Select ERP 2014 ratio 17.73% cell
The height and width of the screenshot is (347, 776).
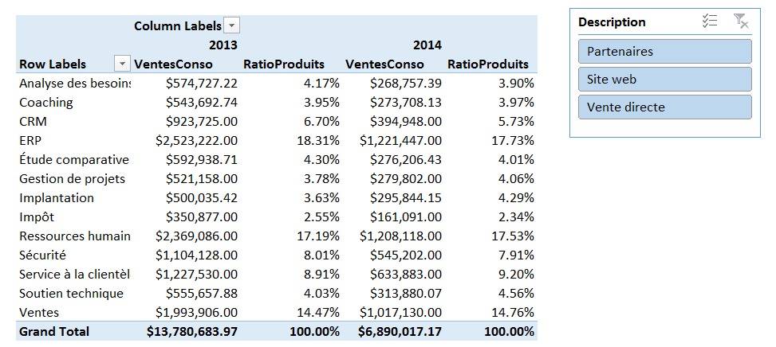[514, 140]
